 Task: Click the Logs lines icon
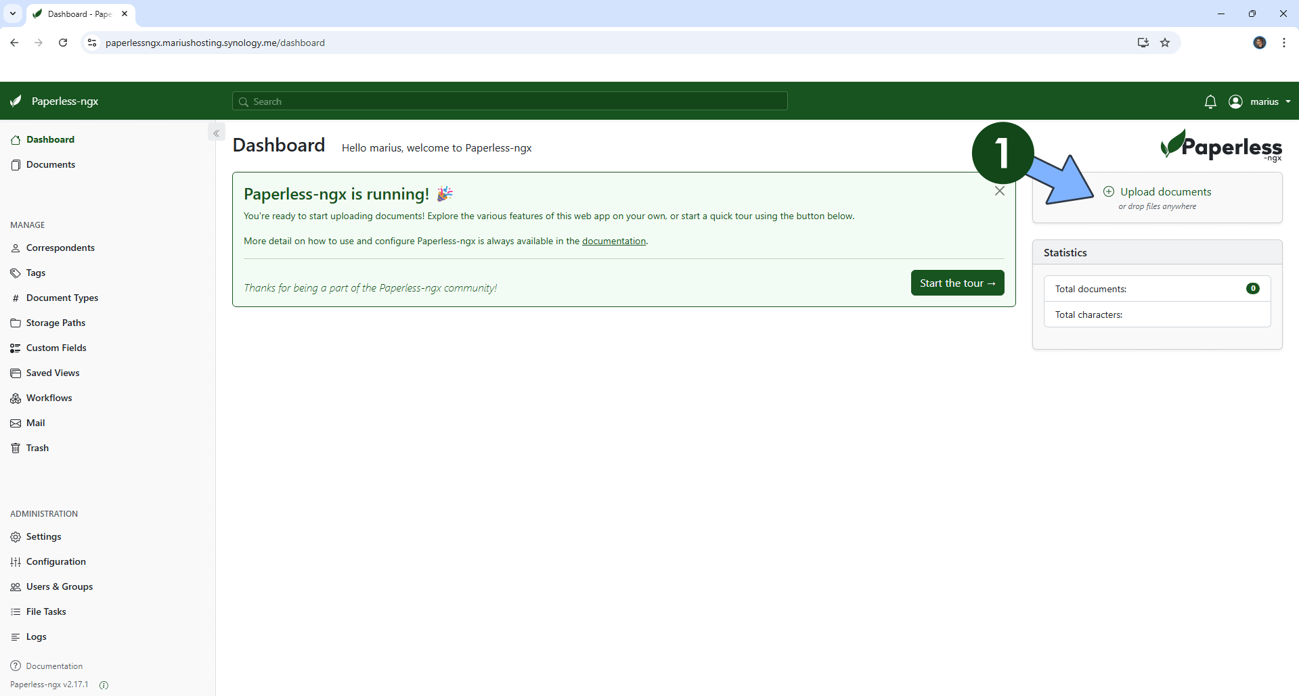pyautogui.click(x=16, y=637)
